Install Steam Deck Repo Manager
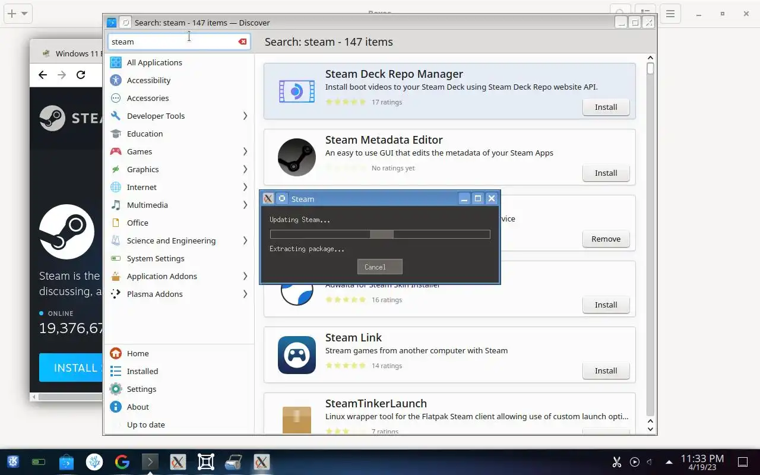The width and height of the screenshot is (760, 475). (606, 107)
